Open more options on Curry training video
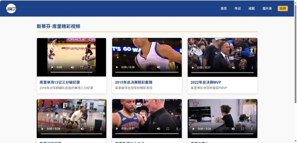Screen dimensions: 297x143 101,129
